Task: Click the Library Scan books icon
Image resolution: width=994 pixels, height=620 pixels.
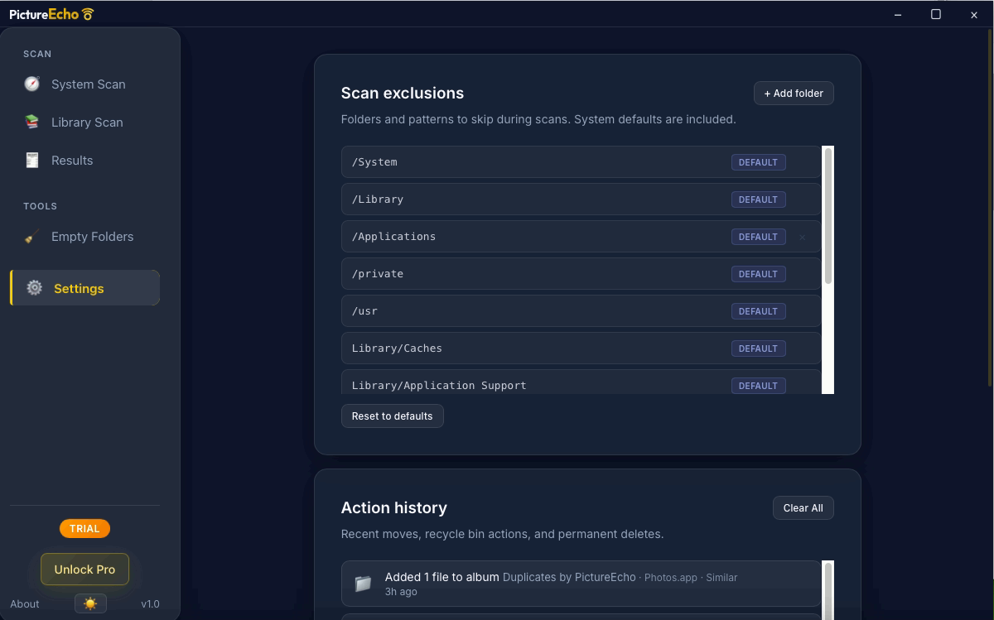Action: pos(32,122)
